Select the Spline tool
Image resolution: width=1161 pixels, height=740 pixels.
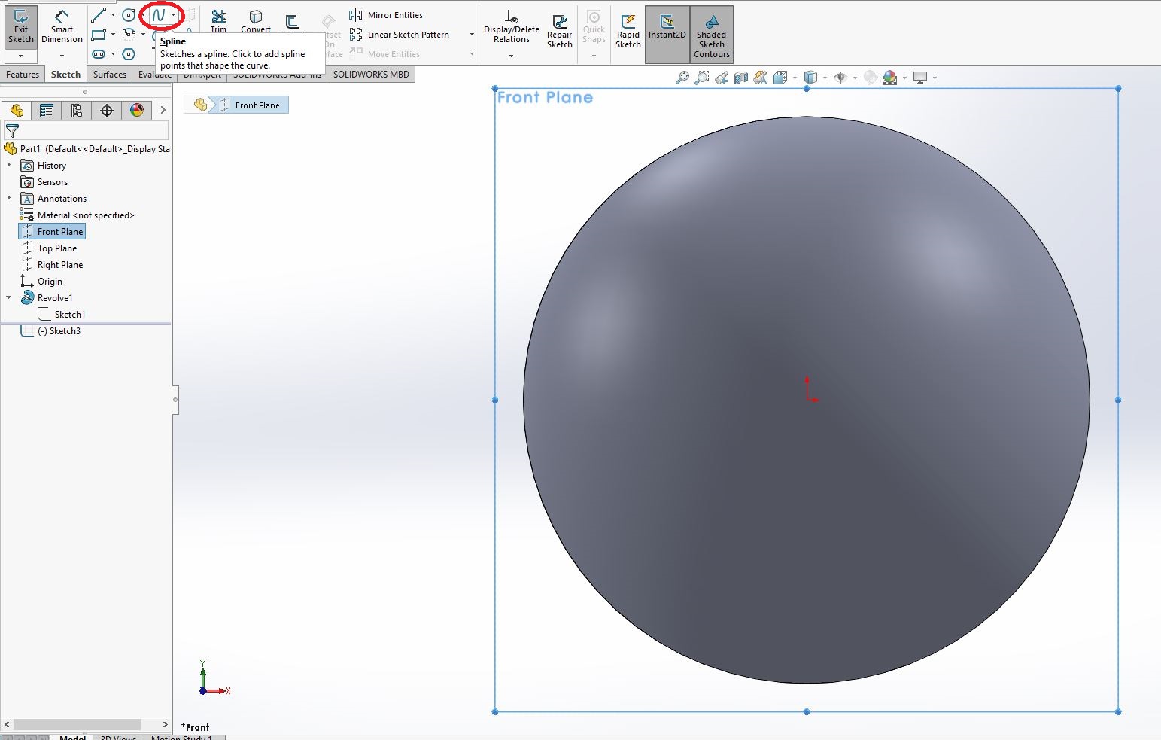click(x=158, y=14)
